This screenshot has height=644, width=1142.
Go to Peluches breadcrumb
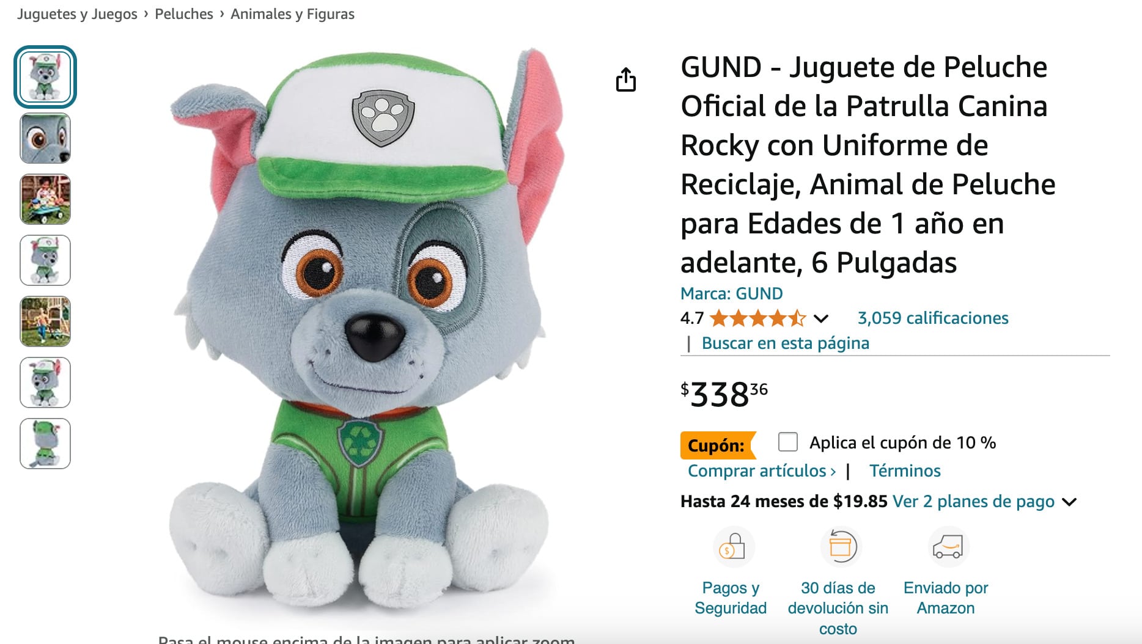[184, 14]
